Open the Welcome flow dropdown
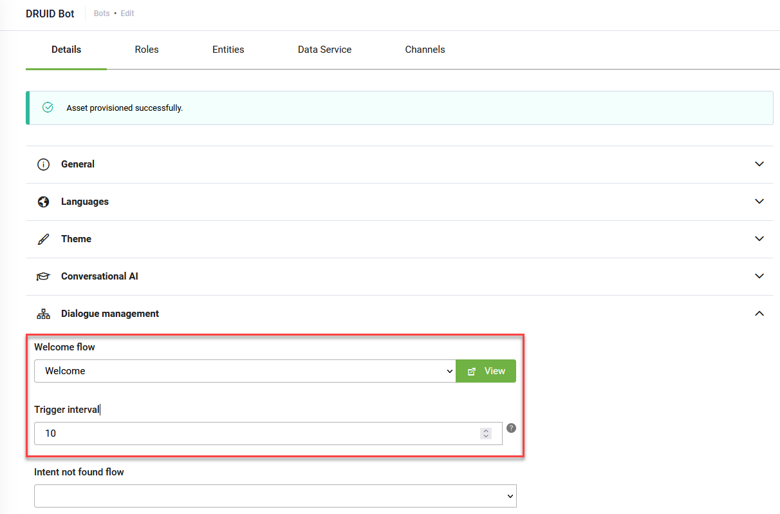The width and height of the screenshot is (780, 514). point(245,371)
